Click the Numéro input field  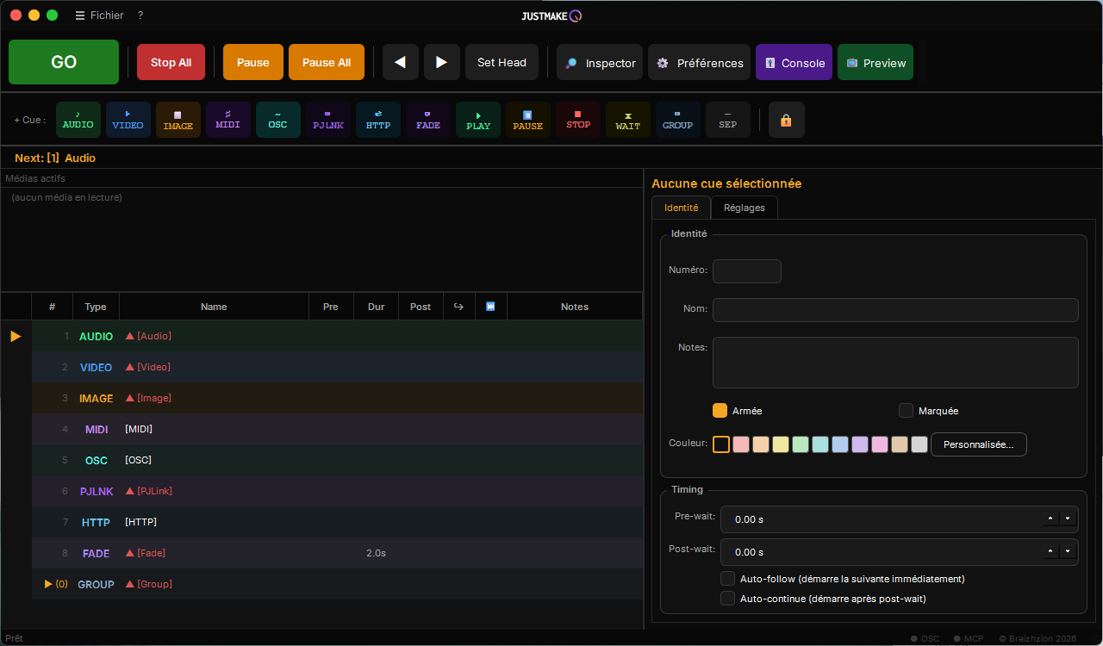click(747, 271)
